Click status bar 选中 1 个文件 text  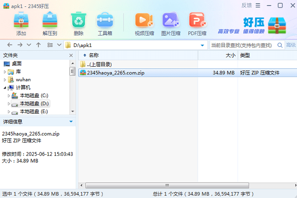coord(53,194)
